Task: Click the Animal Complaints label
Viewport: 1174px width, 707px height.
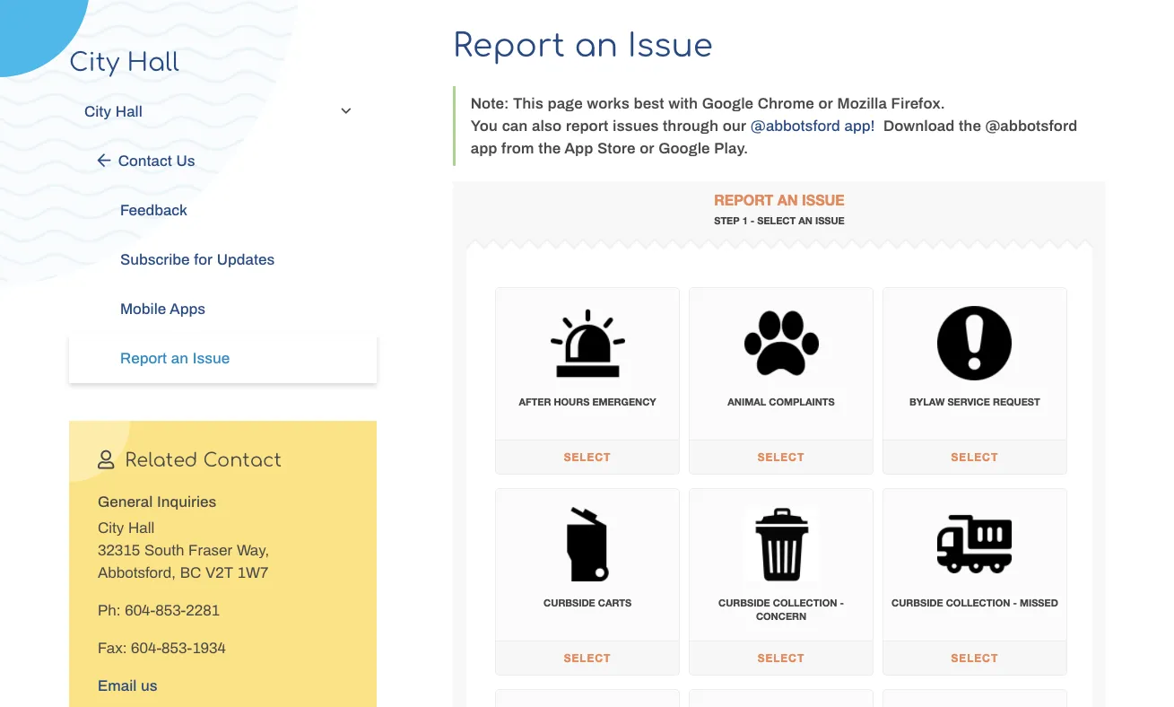Action: pos(781,402)
